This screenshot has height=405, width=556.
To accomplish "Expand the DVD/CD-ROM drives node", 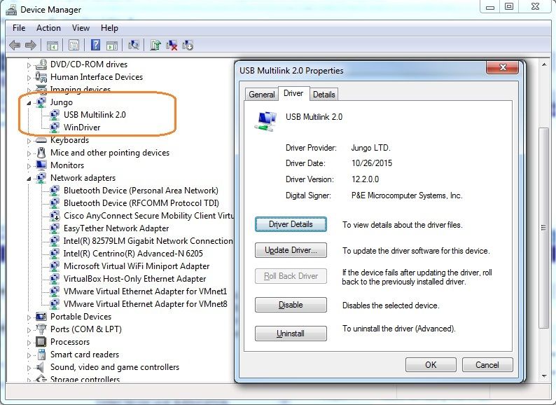I will pyautogui.click(x=29, y=65).
